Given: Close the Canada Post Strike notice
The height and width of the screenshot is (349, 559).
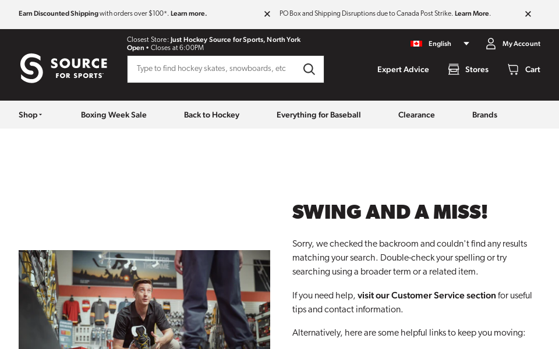Looking at the screenshot, I should tap(528, 14).
